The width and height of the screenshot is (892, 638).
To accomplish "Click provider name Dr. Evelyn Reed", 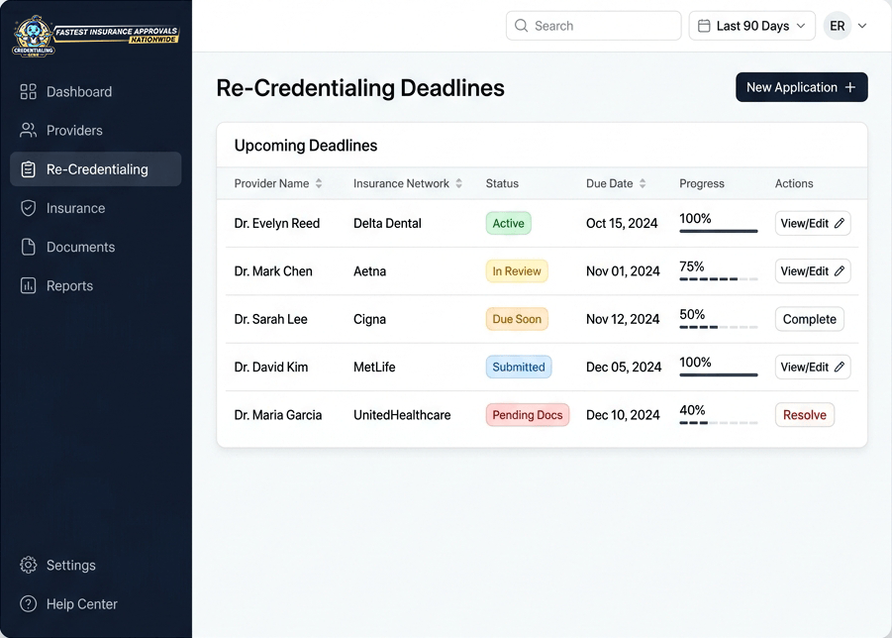I will [x=276, y=223].
